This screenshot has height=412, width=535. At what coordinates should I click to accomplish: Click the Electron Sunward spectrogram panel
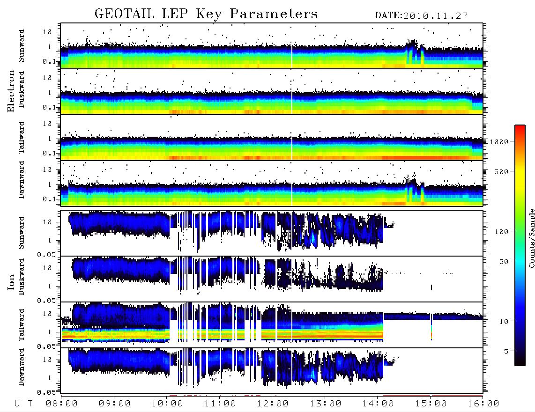coord(272,46)
